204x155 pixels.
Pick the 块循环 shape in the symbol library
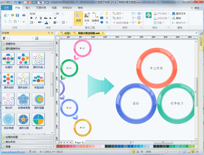[x=8, y=60]
